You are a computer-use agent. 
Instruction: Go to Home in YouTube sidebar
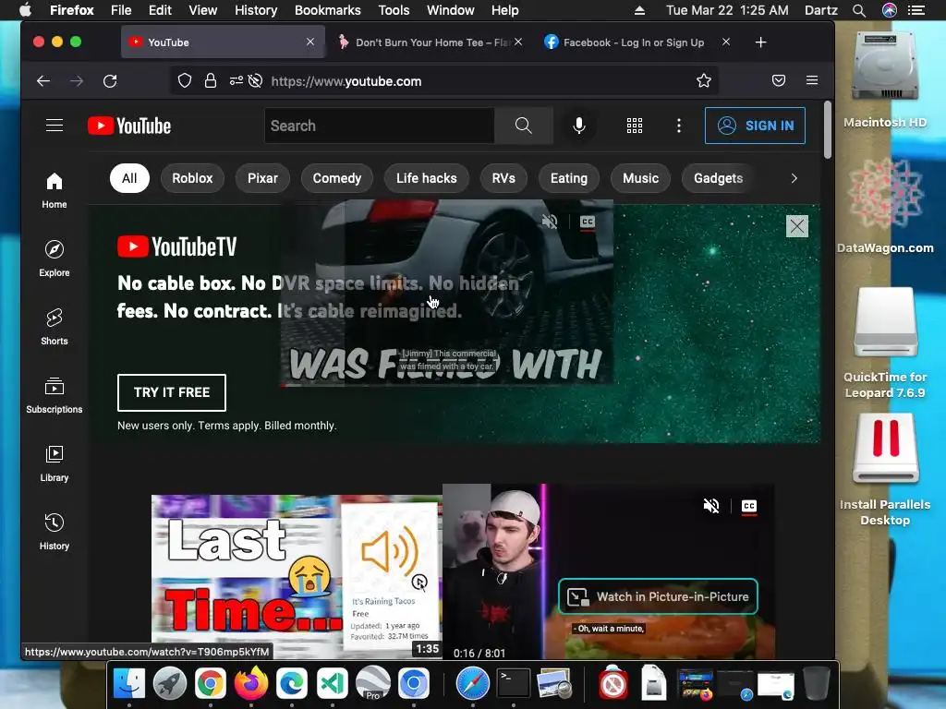55,190
